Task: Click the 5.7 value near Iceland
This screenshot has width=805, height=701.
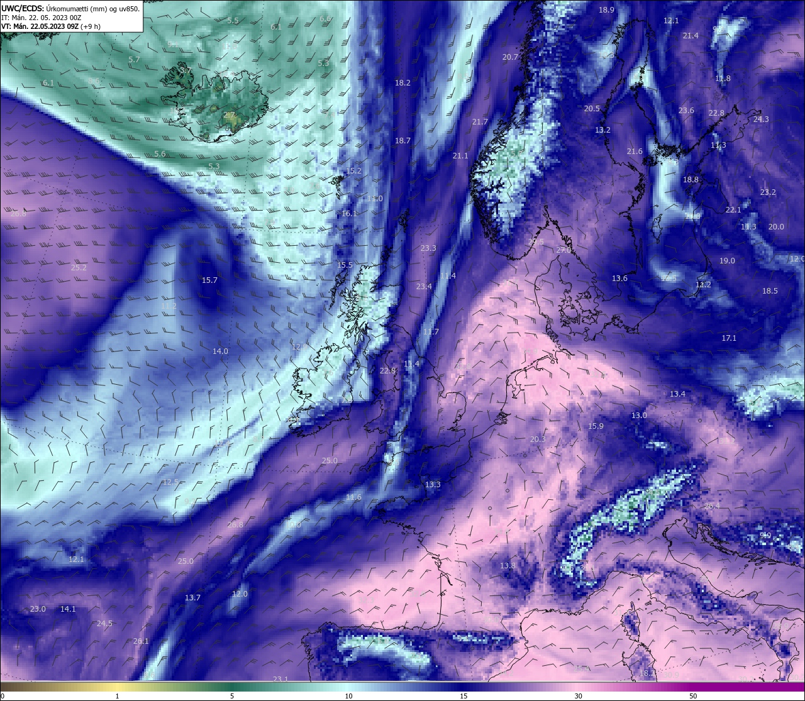Action: (x=134, y=60)
